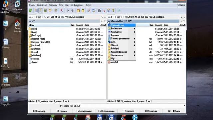Open the Справка menu
The height and width of the screenshot is (120, 213).
point(181,5)
